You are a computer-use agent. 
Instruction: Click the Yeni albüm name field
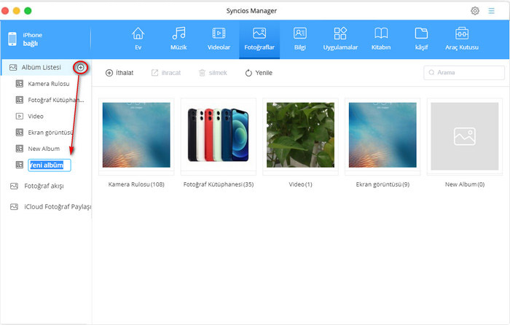click(x=50, y=165)
